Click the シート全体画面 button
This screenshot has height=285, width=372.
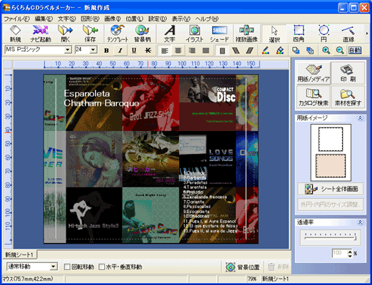pos(331,189)
